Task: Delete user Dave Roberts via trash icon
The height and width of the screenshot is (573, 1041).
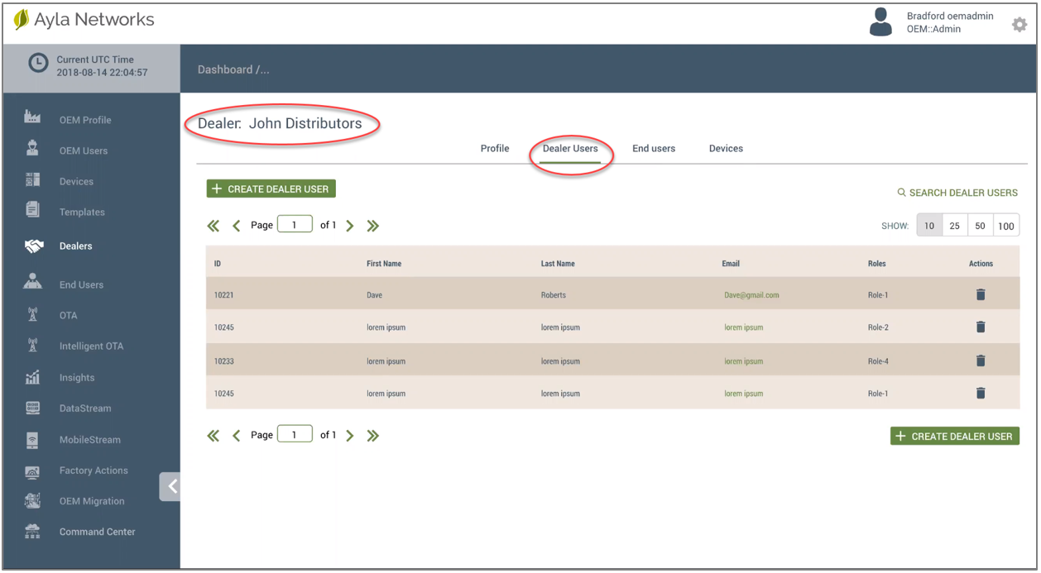Action: [981, 294]
